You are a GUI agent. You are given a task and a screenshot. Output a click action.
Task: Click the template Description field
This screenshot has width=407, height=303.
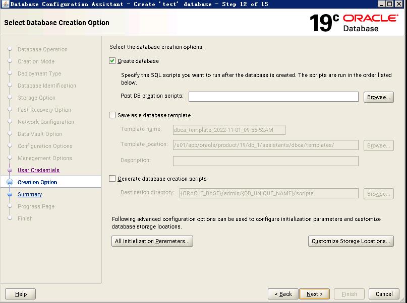266,161
